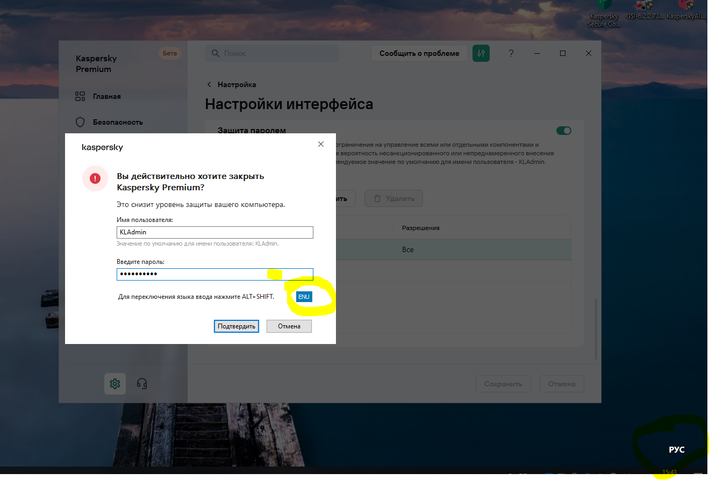Image resolution: width=709 pixels, height=480 pixels.
Task: Click the red warning icon in dialog
Action: coord(95,178)
